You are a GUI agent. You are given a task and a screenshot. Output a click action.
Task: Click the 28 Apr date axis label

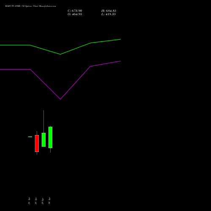36,201
